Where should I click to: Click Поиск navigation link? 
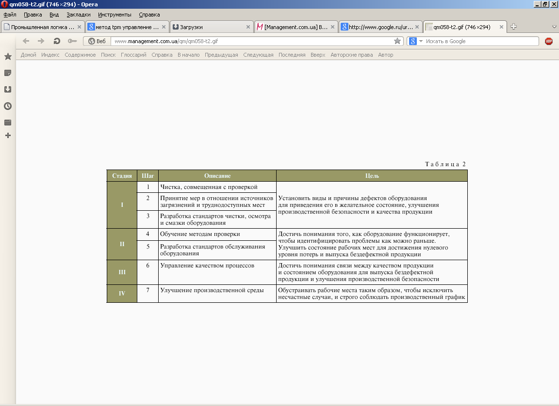pyautogui.click(x=108, y=55)
